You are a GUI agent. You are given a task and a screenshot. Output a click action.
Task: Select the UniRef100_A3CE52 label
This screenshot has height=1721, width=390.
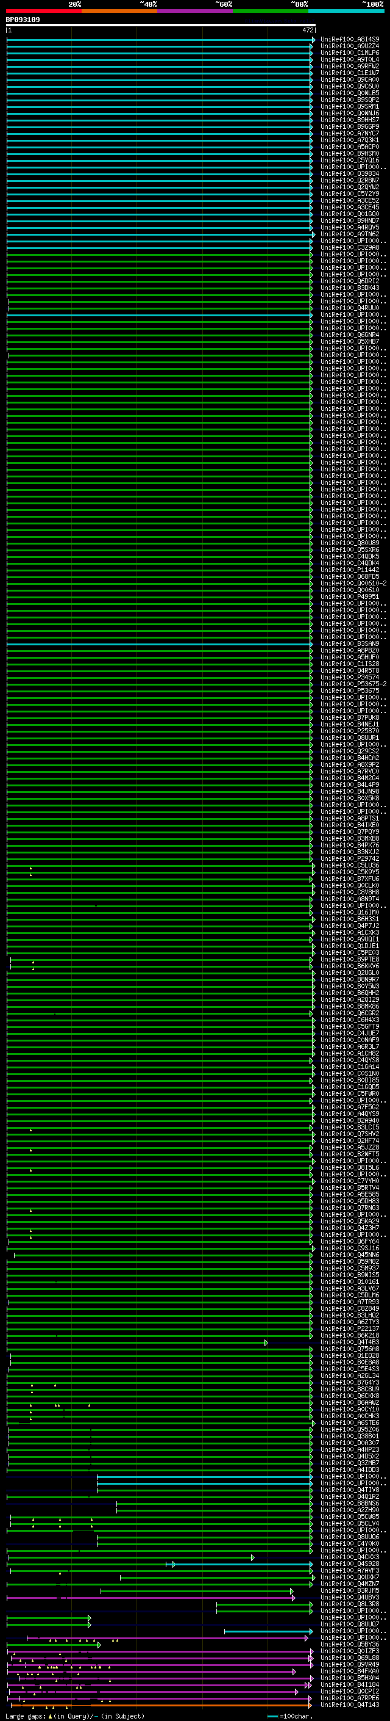350,200
